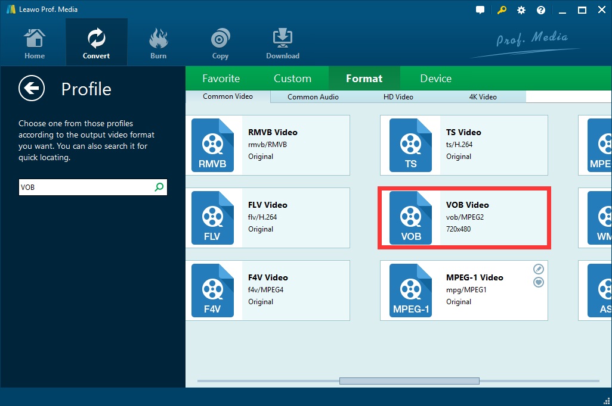Click the profile search input field
Viewport: 612px width, 406px height.
click(x=85, y=187)
